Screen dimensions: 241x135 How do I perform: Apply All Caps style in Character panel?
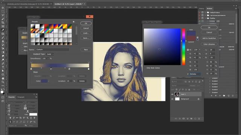[17, 118]
